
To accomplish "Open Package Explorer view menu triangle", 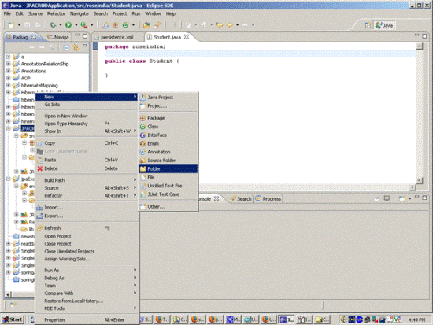I will coord(85,46).
